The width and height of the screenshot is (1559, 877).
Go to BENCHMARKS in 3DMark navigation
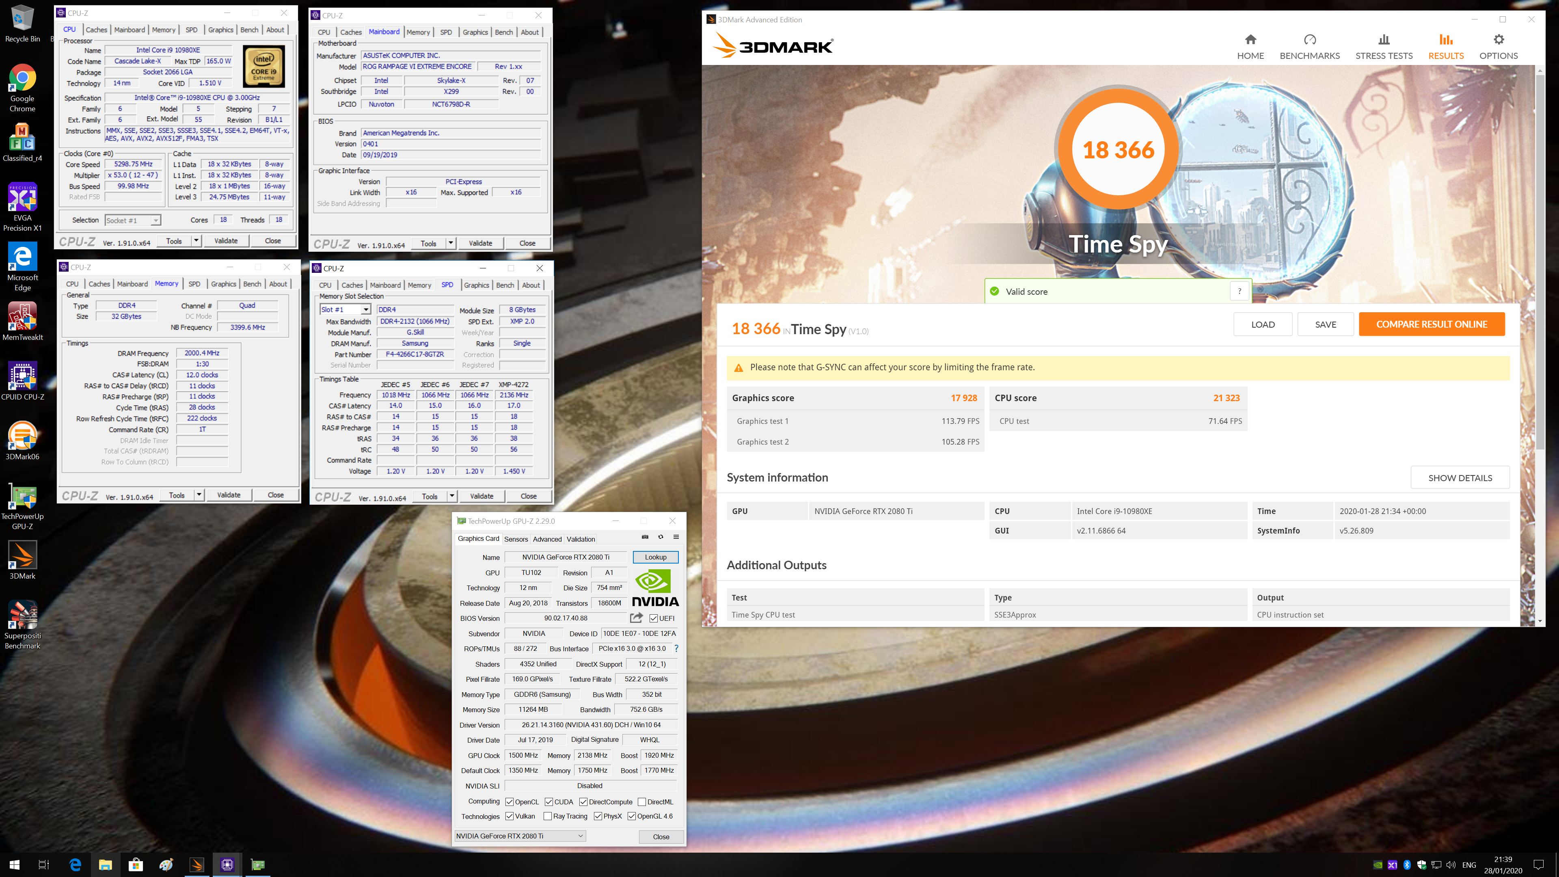(1310, 47)
